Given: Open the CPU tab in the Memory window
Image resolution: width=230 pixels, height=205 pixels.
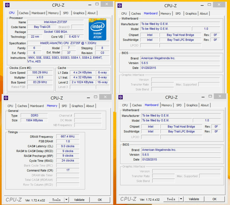Looking at the screenshot, I should click(10, 106).
